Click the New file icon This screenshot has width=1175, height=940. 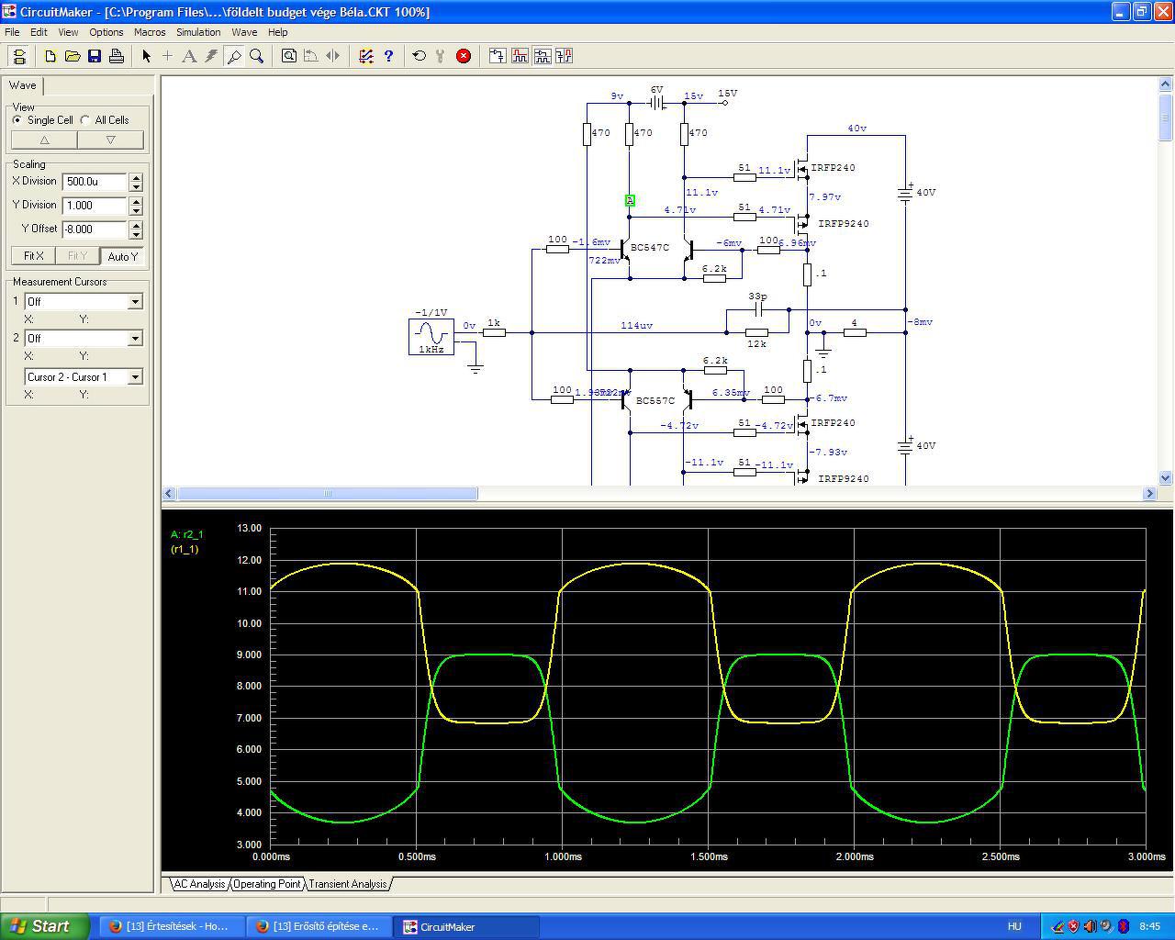click(x=50, y=56)
